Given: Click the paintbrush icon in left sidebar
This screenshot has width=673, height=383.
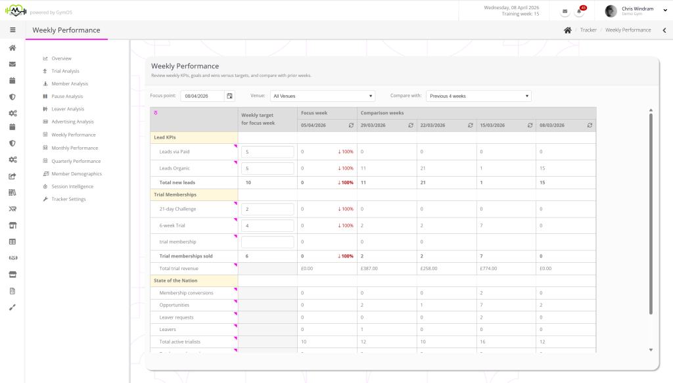Looking at the screenshot, I should coord(12,306).
